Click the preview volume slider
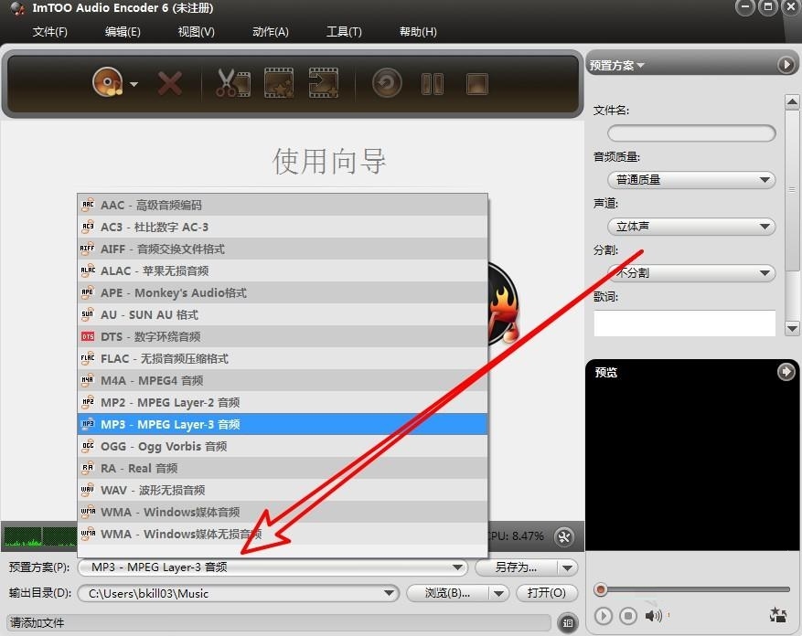 (668, 616)
